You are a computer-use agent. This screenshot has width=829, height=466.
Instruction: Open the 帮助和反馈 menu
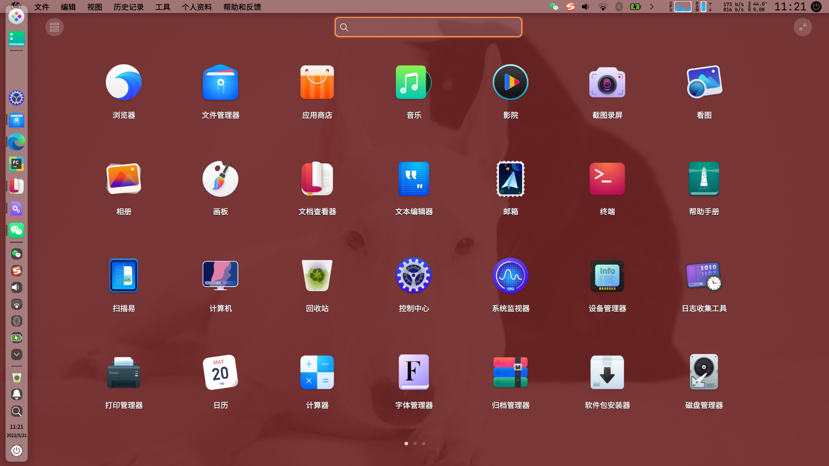(242, 7)
